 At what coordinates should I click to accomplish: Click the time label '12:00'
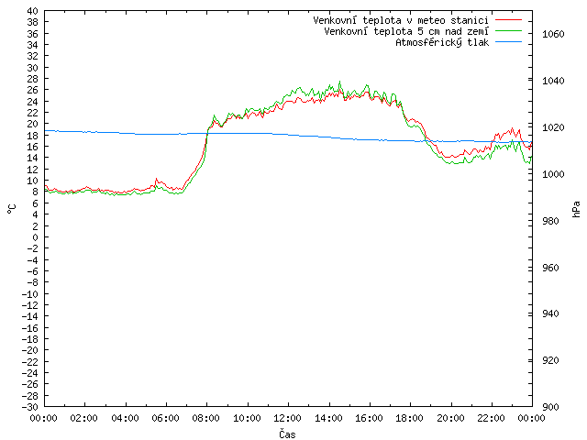pyautogui.click(x=288, y=418)
